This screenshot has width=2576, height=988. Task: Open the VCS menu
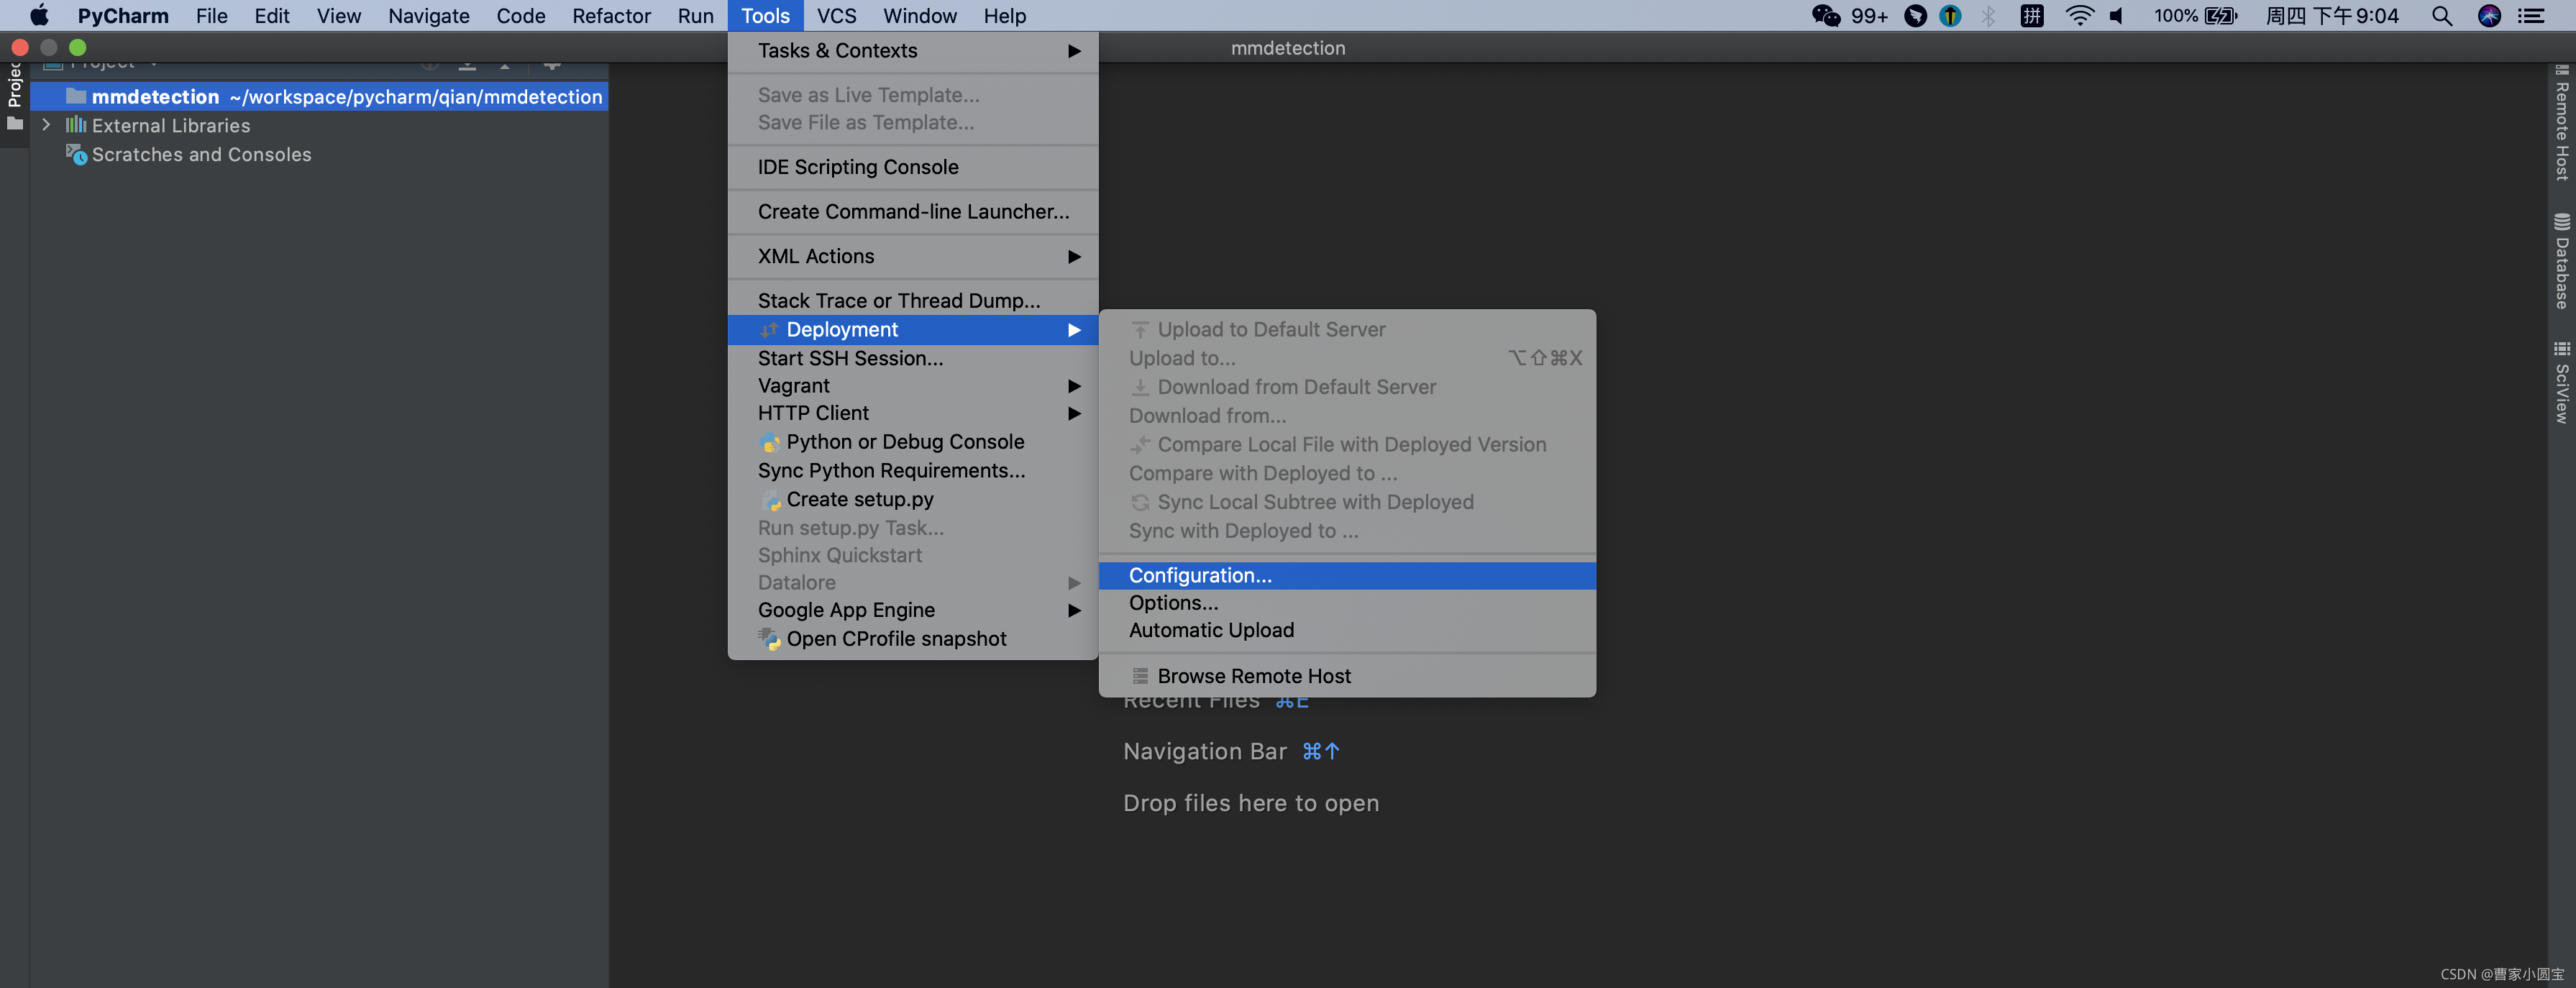tap(836, 16)
